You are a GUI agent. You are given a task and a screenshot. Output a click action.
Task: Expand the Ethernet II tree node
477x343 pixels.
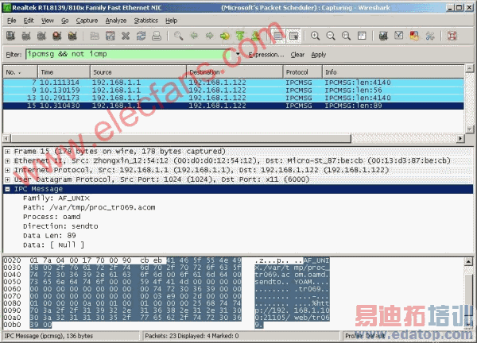tap(8, 160)
